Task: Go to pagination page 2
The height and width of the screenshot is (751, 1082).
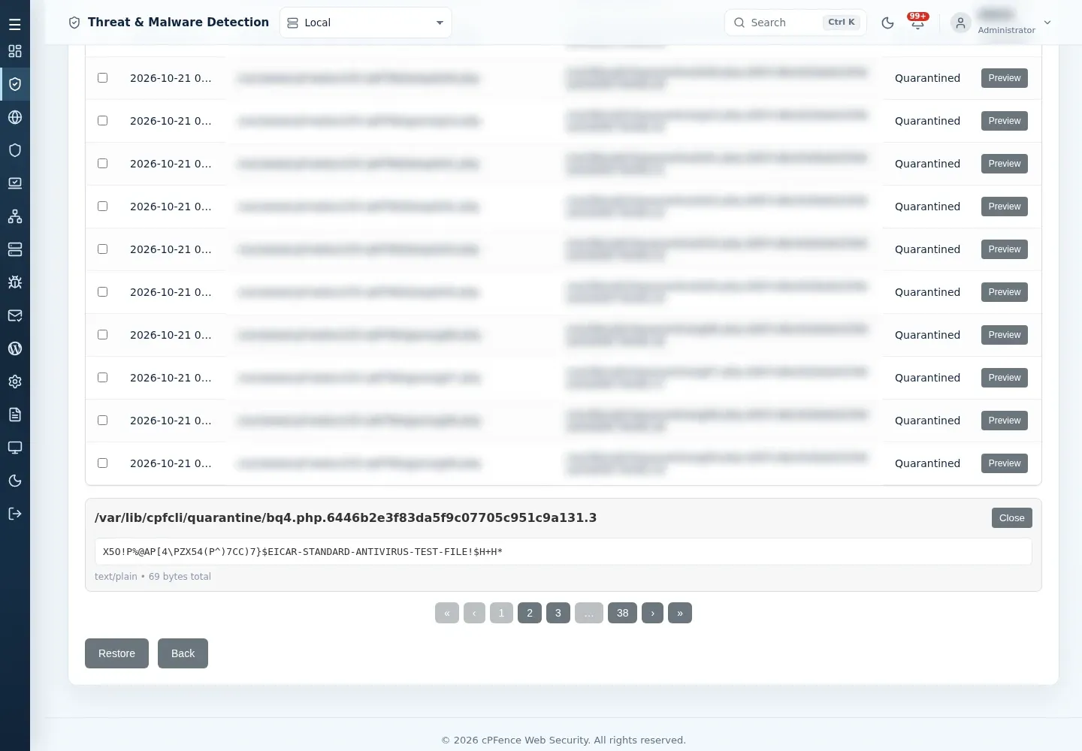Action: 530,613
